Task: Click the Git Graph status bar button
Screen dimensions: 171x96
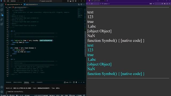Action: [27, 95]
